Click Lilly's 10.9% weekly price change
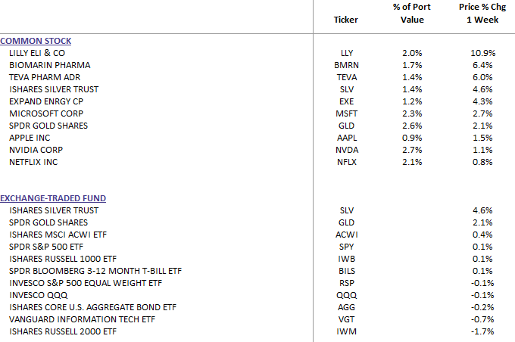 click(482, 53)
